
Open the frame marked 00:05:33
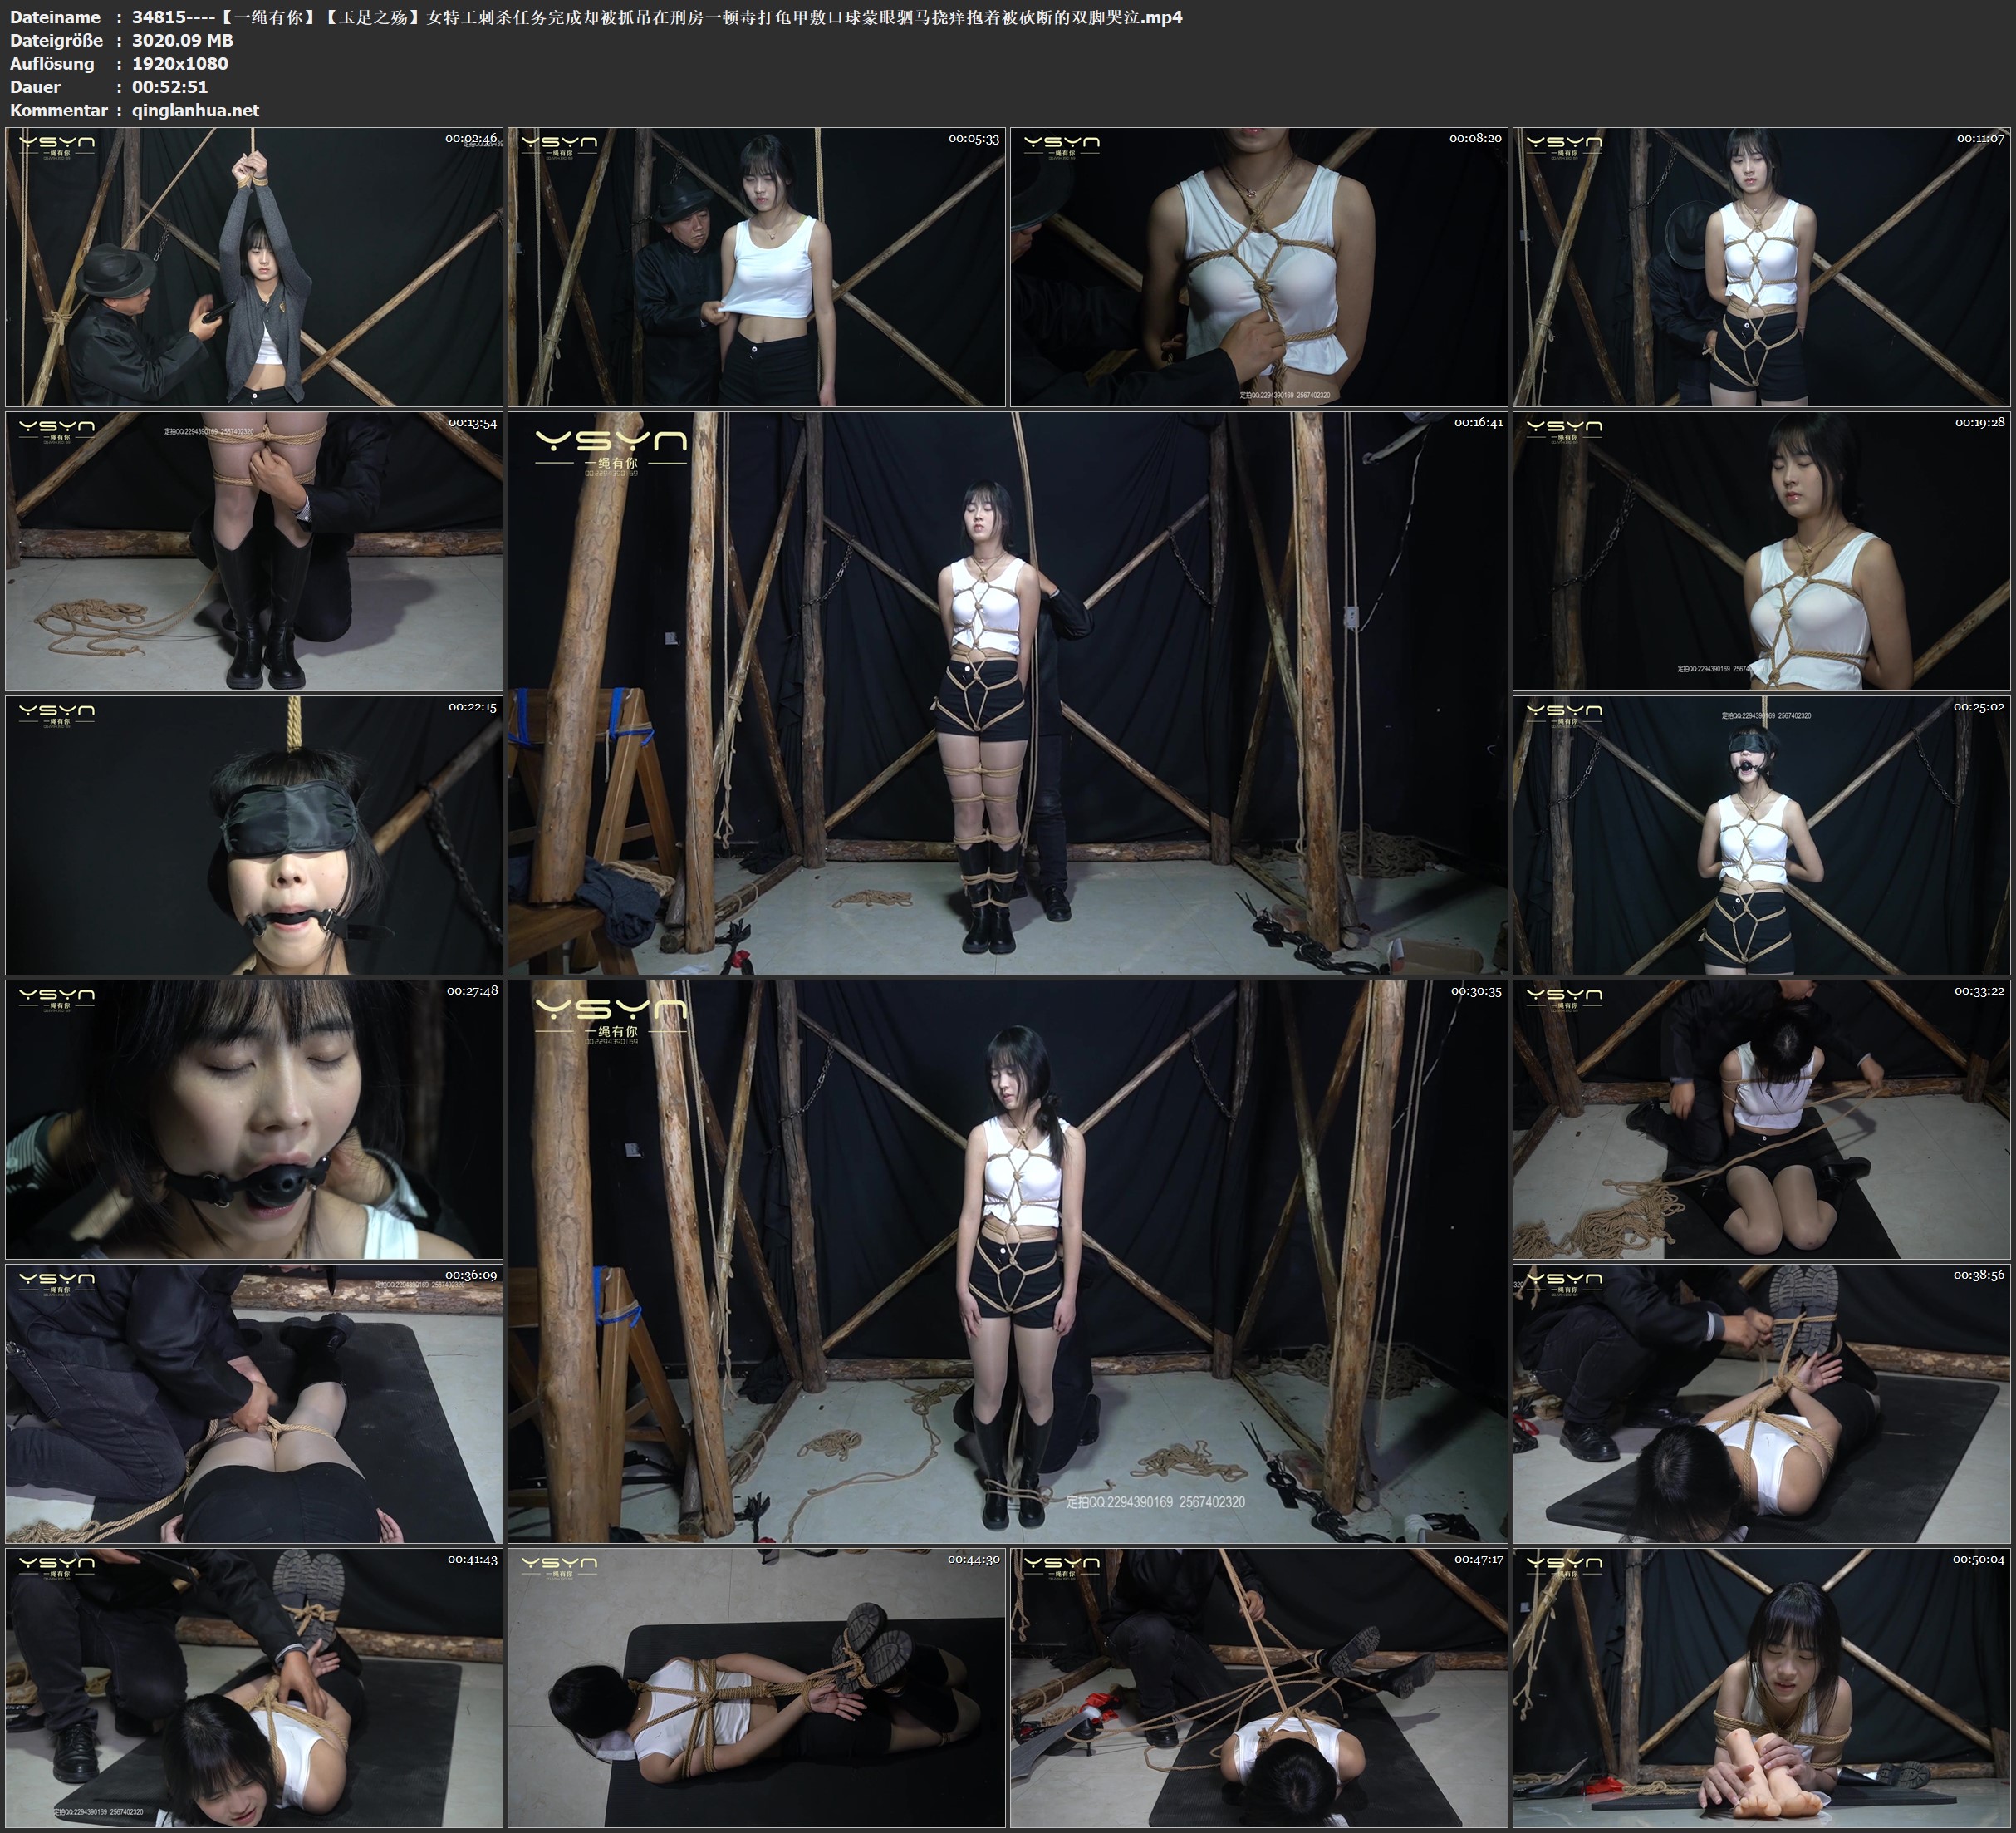756,266
